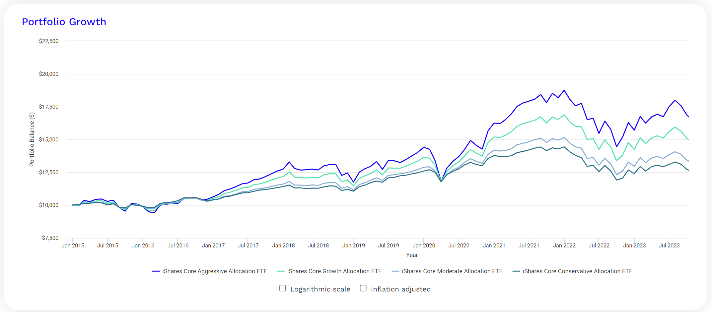Click the blue Aggressive legend line marker
The height and width of the screenshot is (312, 712).
(156, 271)
